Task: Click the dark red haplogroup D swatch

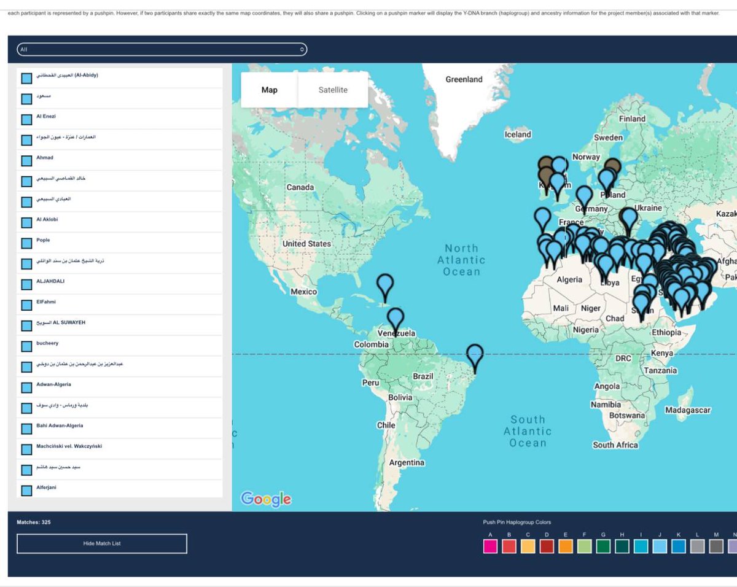Action: click(547, 546)
